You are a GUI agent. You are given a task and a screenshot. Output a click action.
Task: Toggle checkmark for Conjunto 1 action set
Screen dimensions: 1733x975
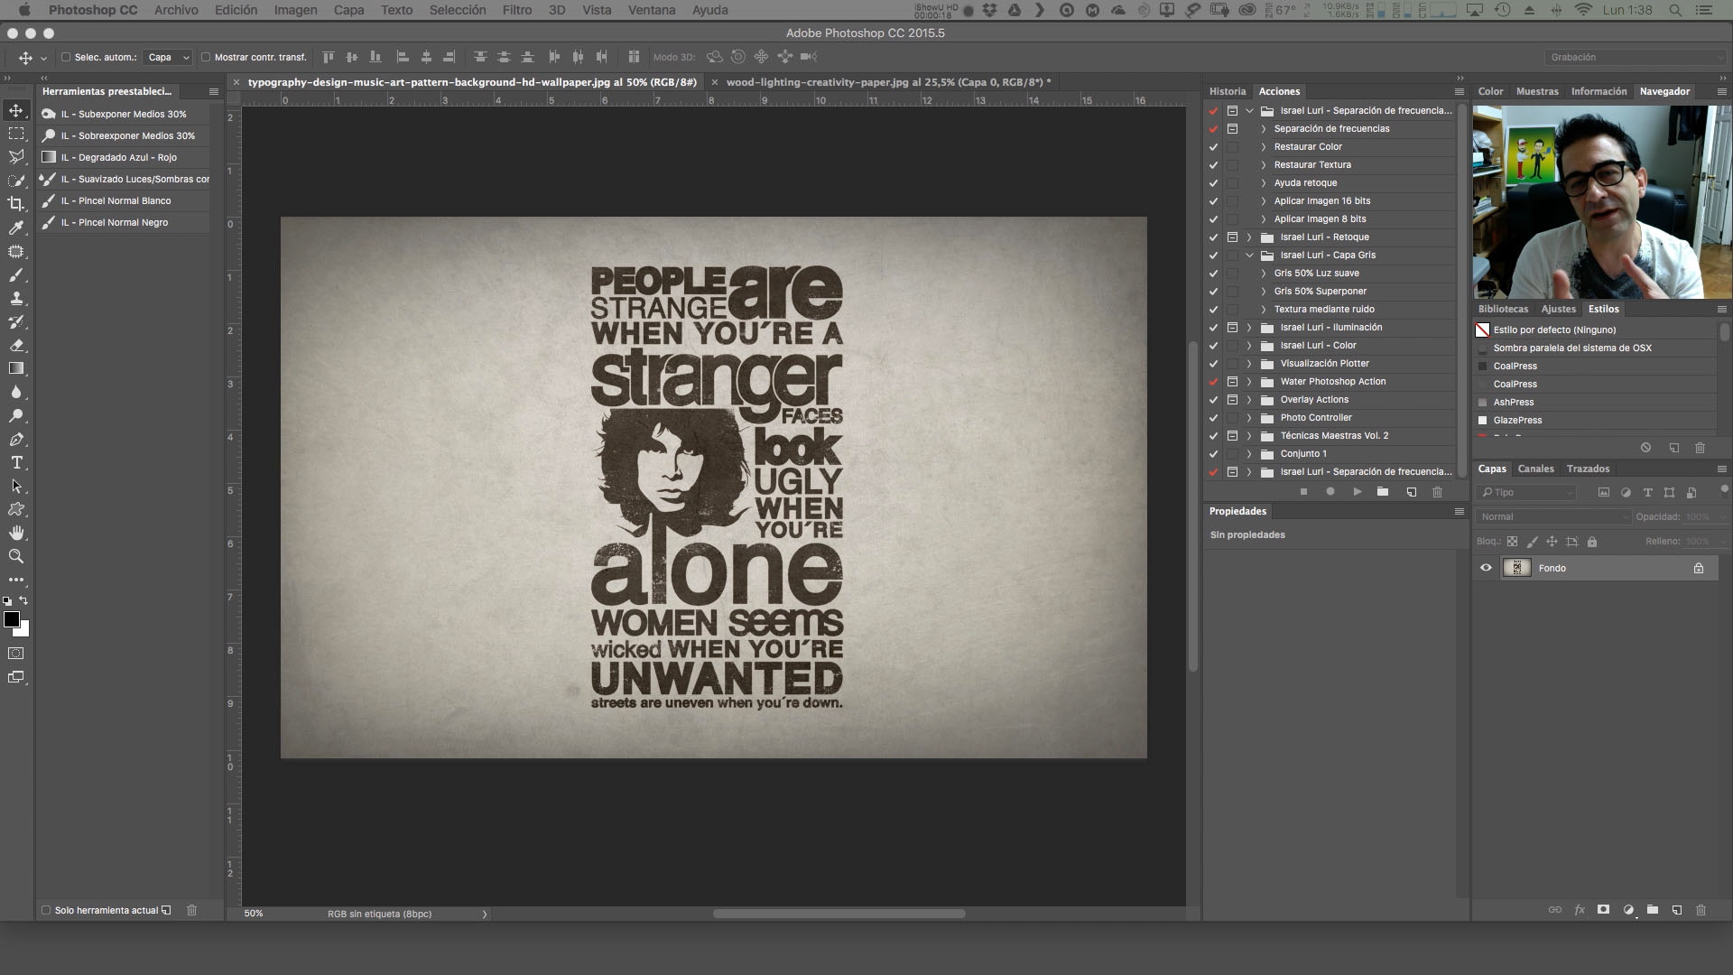(1213, 454)
